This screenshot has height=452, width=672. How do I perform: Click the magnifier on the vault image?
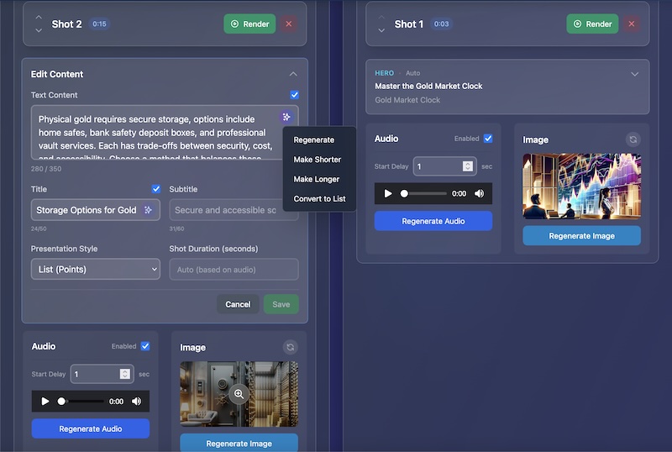point(239,394)
